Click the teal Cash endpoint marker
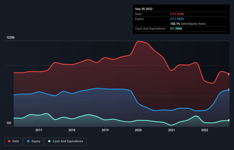Viewport: 234px width, 150px height. pos(229,120)
